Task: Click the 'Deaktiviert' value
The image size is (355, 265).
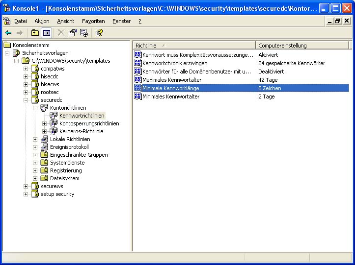Action: (x=271, y=72)
